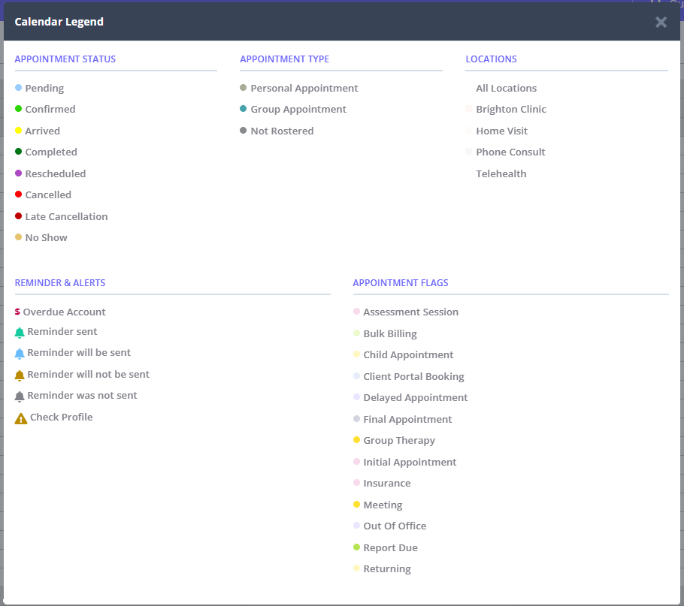Select the Group Appointment teal dot icon
This screenshot has height=606, width=684.
[x=243, y=109]
